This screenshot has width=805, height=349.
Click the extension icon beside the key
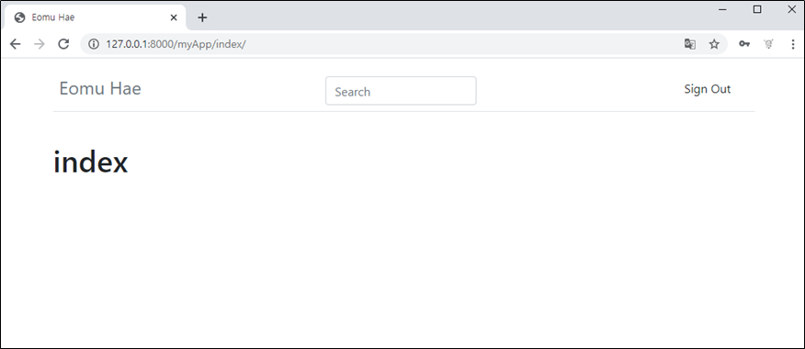click(x=768, y=44)
